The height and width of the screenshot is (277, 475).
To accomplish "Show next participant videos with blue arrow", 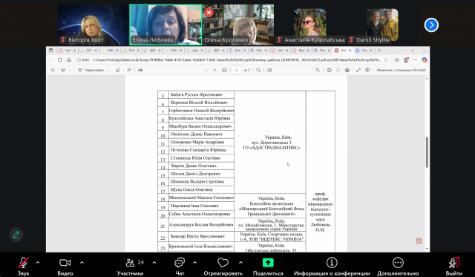I will pyautogui.click(x=431, y=25).
